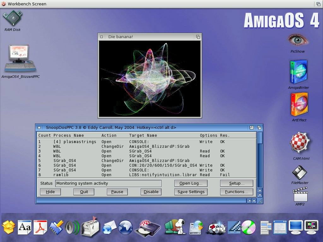Click the speaker sound dock icon
The height and width of the screenshot is (242, 323).
[x=72, y=228]
